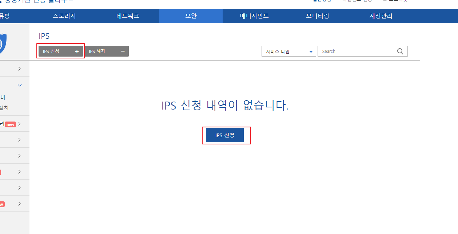Expand the topmost collapsed sidebar menu chevron
The height and width of the screenshot is (234, 458).
pyautogui.click(x=20, y=69)
